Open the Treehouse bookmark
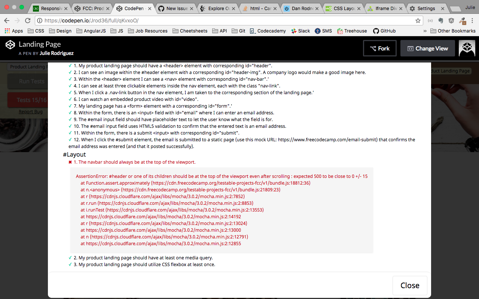 (x=352, y=31)
